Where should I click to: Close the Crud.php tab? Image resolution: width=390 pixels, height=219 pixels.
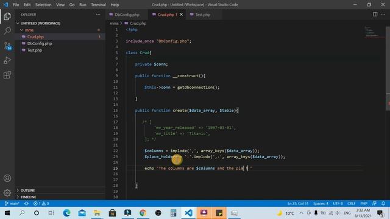pos(182,15)
